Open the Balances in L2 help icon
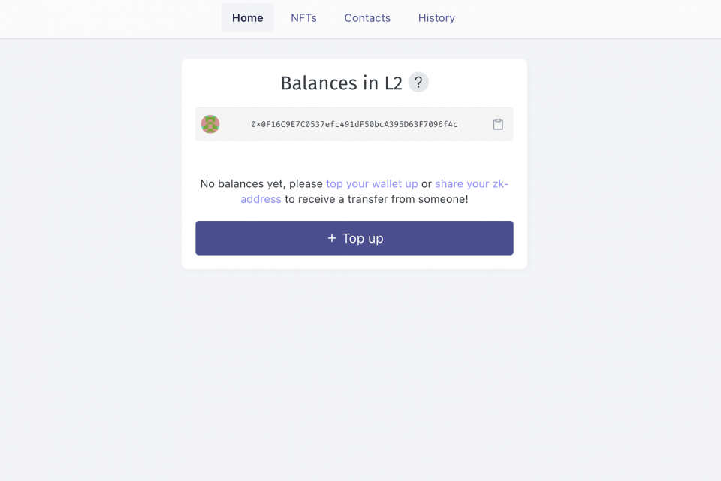This screenshot has width=721, height=481. [x=418, y=83]
